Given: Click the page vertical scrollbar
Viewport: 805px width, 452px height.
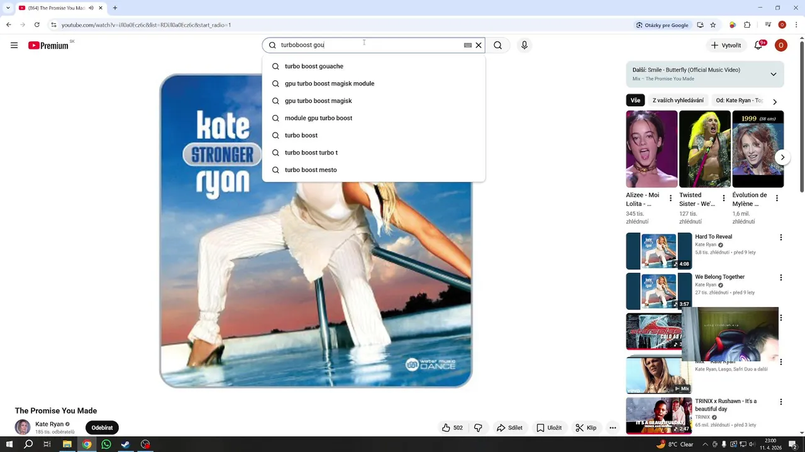Looking at the screenshot, I should pos(801,116).
